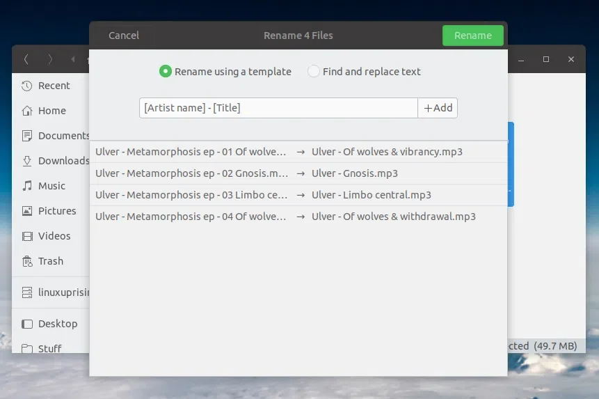Go back using the back arrow
The height and width of the screenshot is (399, 599).
click(x=26, y=59)
